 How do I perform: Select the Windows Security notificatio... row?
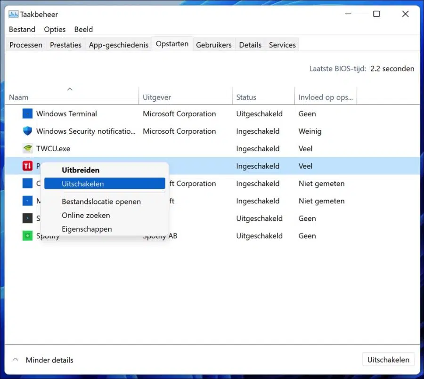point(212,131)
